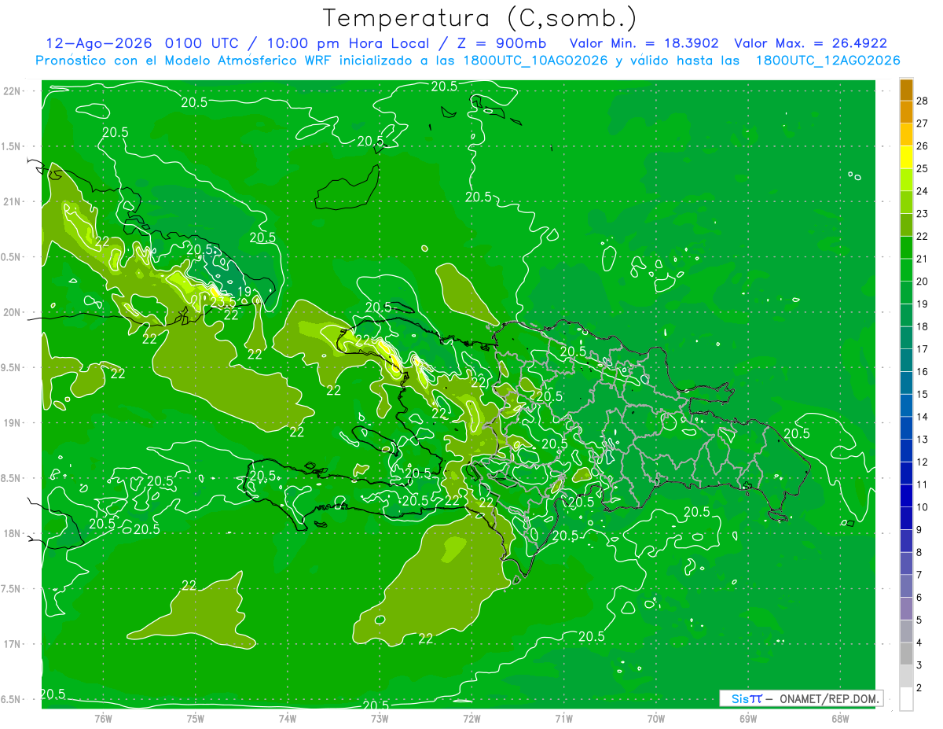Pick the yellow swatch between 25 and 26

click(906, 157)
